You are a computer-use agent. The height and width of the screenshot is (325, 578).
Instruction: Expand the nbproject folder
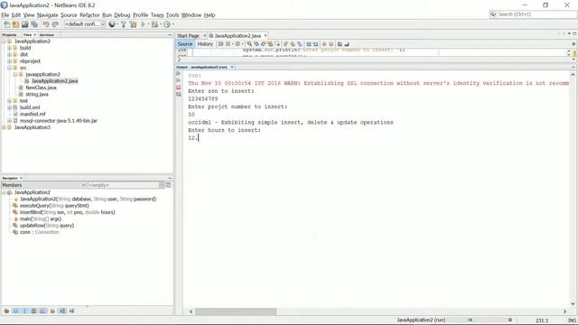[9, 61]
